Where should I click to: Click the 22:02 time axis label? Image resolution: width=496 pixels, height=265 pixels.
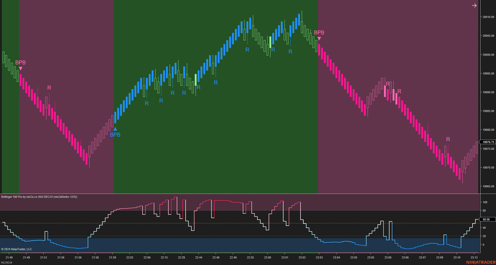[130, 257]
